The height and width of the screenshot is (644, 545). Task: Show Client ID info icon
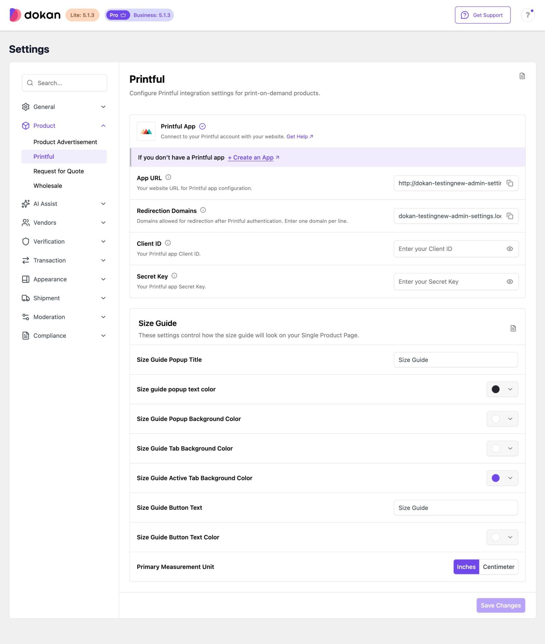point(168,243)
